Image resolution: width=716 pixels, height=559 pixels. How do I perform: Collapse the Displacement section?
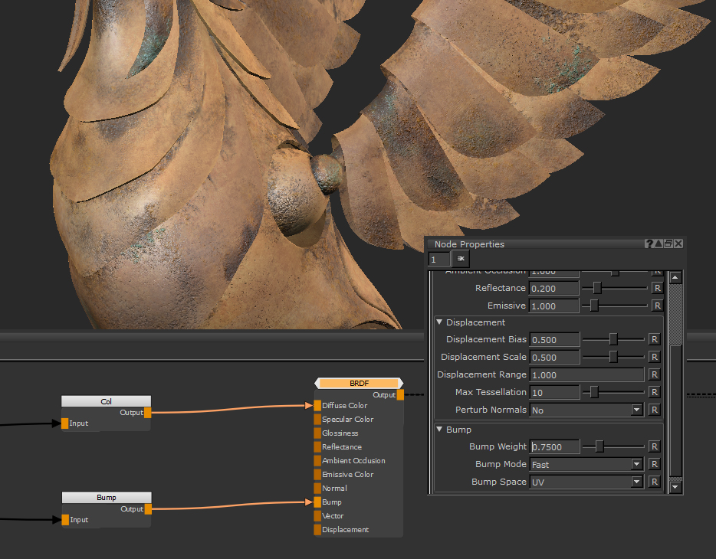(439, 322)
